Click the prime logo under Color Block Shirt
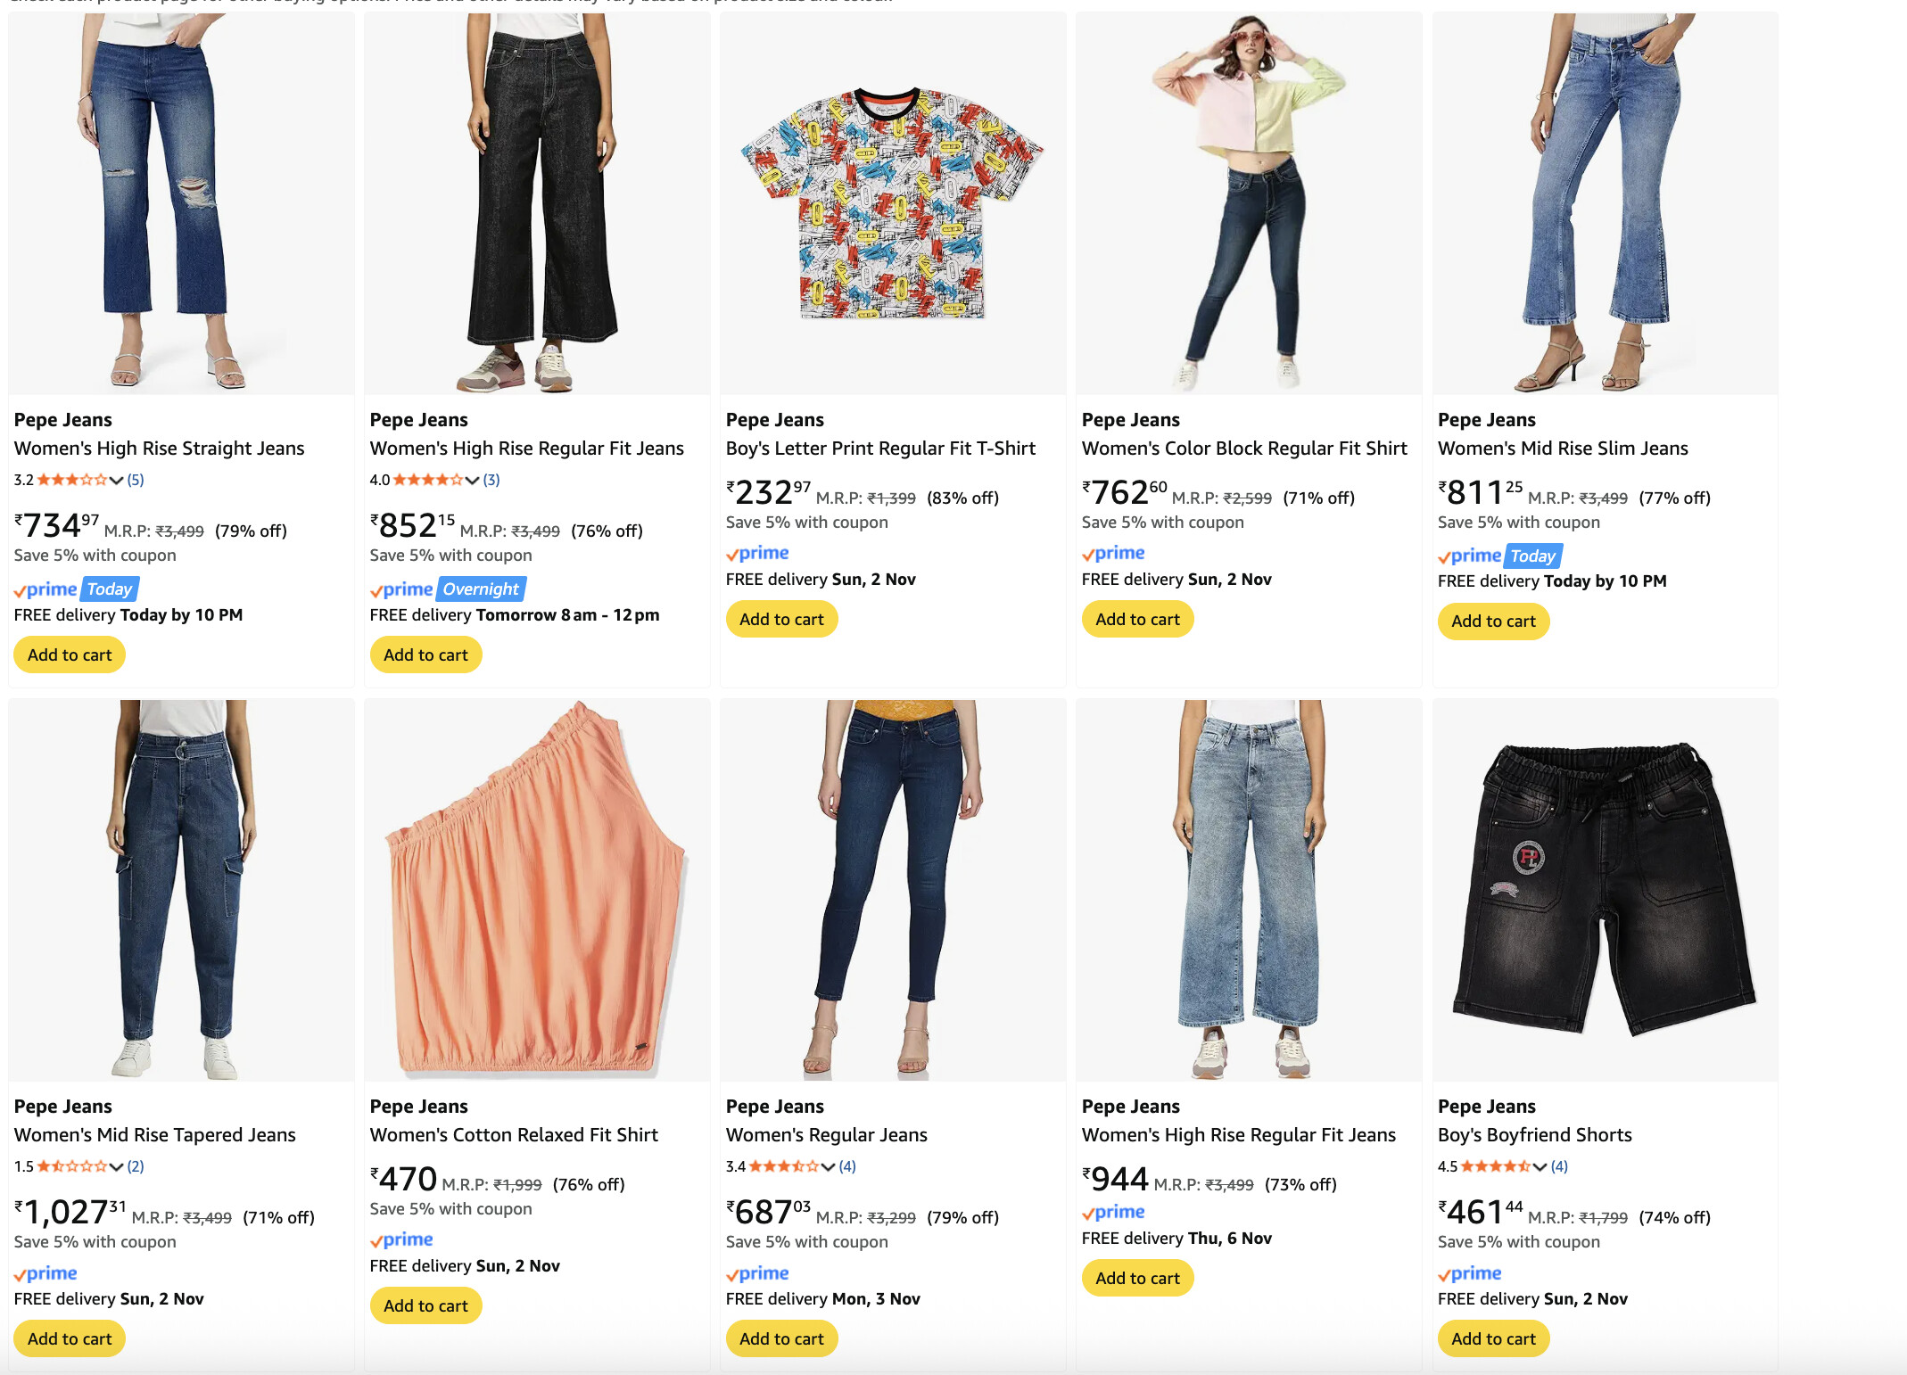 coord(1113,554)
